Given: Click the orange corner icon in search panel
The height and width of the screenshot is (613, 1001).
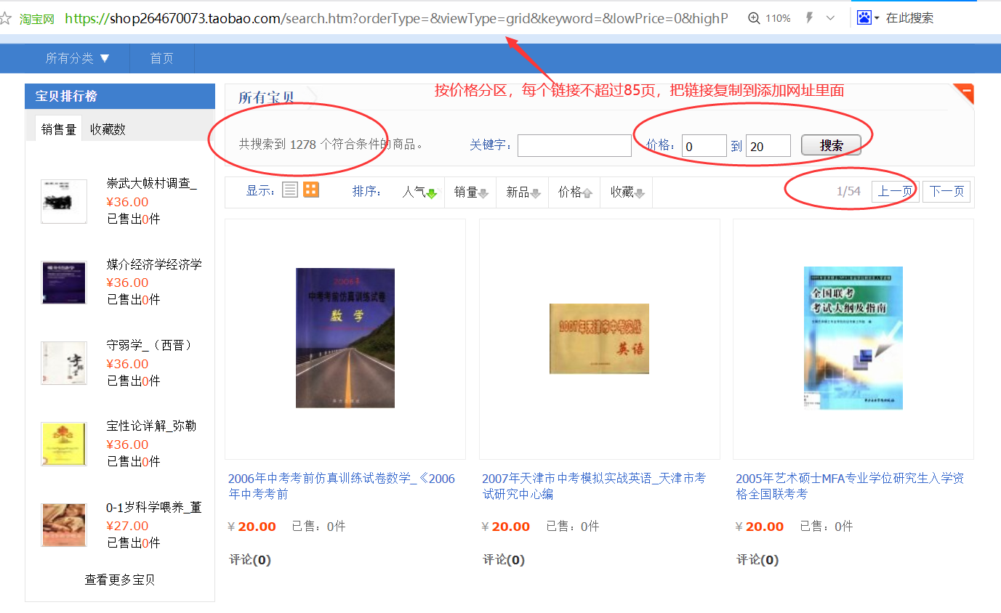Looking at the screenshot, I should (x=964, y=93).
